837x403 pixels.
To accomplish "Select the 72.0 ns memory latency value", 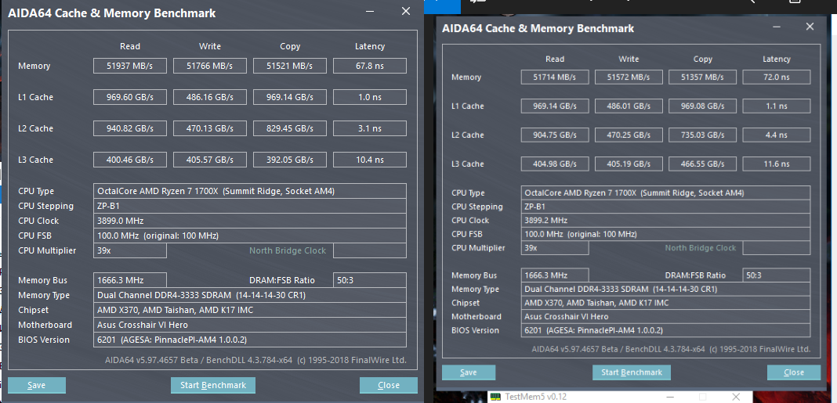I will click(777, 77).
